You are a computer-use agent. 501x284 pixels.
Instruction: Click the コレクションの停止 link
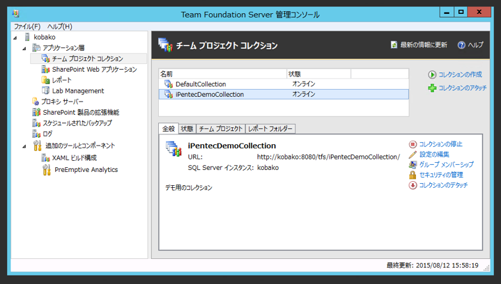pyautogui.click(x=440, y=144)
